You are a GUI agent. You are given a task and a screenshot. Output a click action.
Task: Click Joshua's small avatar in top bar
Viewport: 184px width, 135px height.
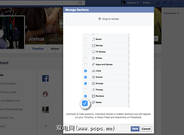[123, 3]
